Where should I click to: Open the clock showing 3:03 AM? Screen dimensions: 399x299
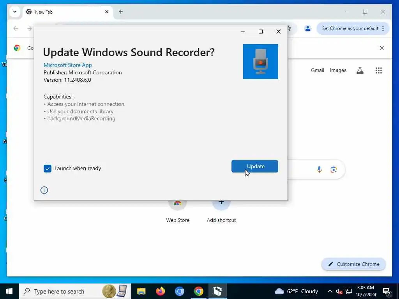(x=366, y=291)
